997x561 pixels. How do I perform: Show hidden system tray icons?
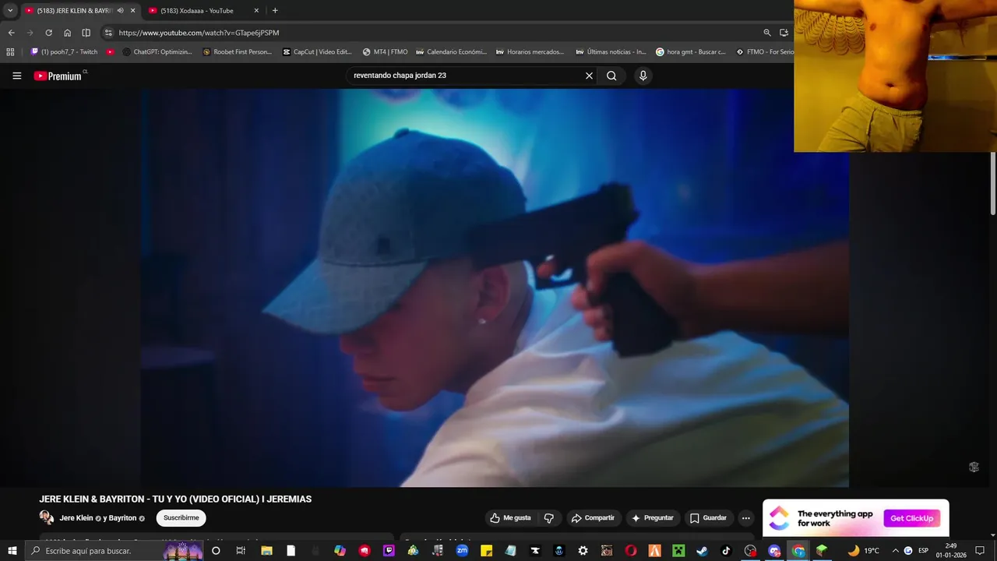895,551
